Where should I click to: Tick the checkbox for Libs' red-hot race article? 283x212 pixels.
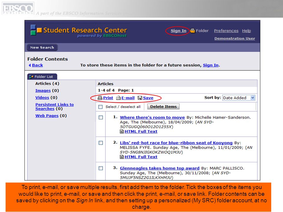[x=101, y=143]
